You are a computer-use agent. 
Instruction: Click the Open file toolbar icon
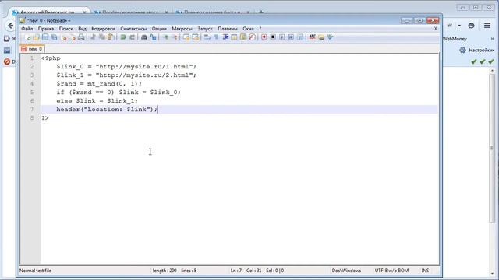(x=37, y=37)
